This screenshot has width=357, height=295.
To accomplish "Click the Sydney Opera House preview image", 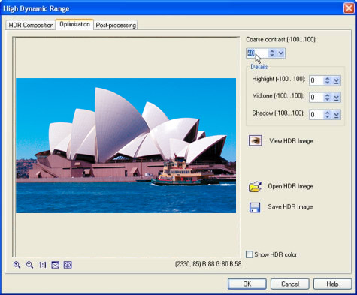I will (126, 146).
